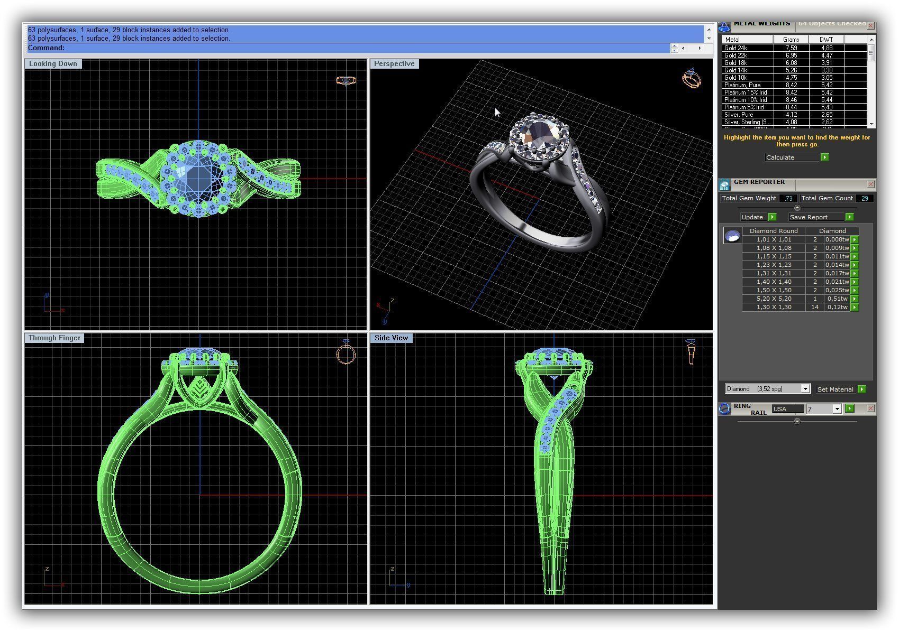
Task: Click green arrow for 5,20 X 5,20 row
Action: (855, 299)
